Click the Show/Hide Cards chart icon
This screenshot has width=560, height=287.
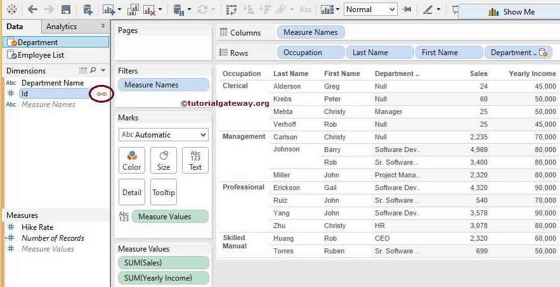point(327,10)
